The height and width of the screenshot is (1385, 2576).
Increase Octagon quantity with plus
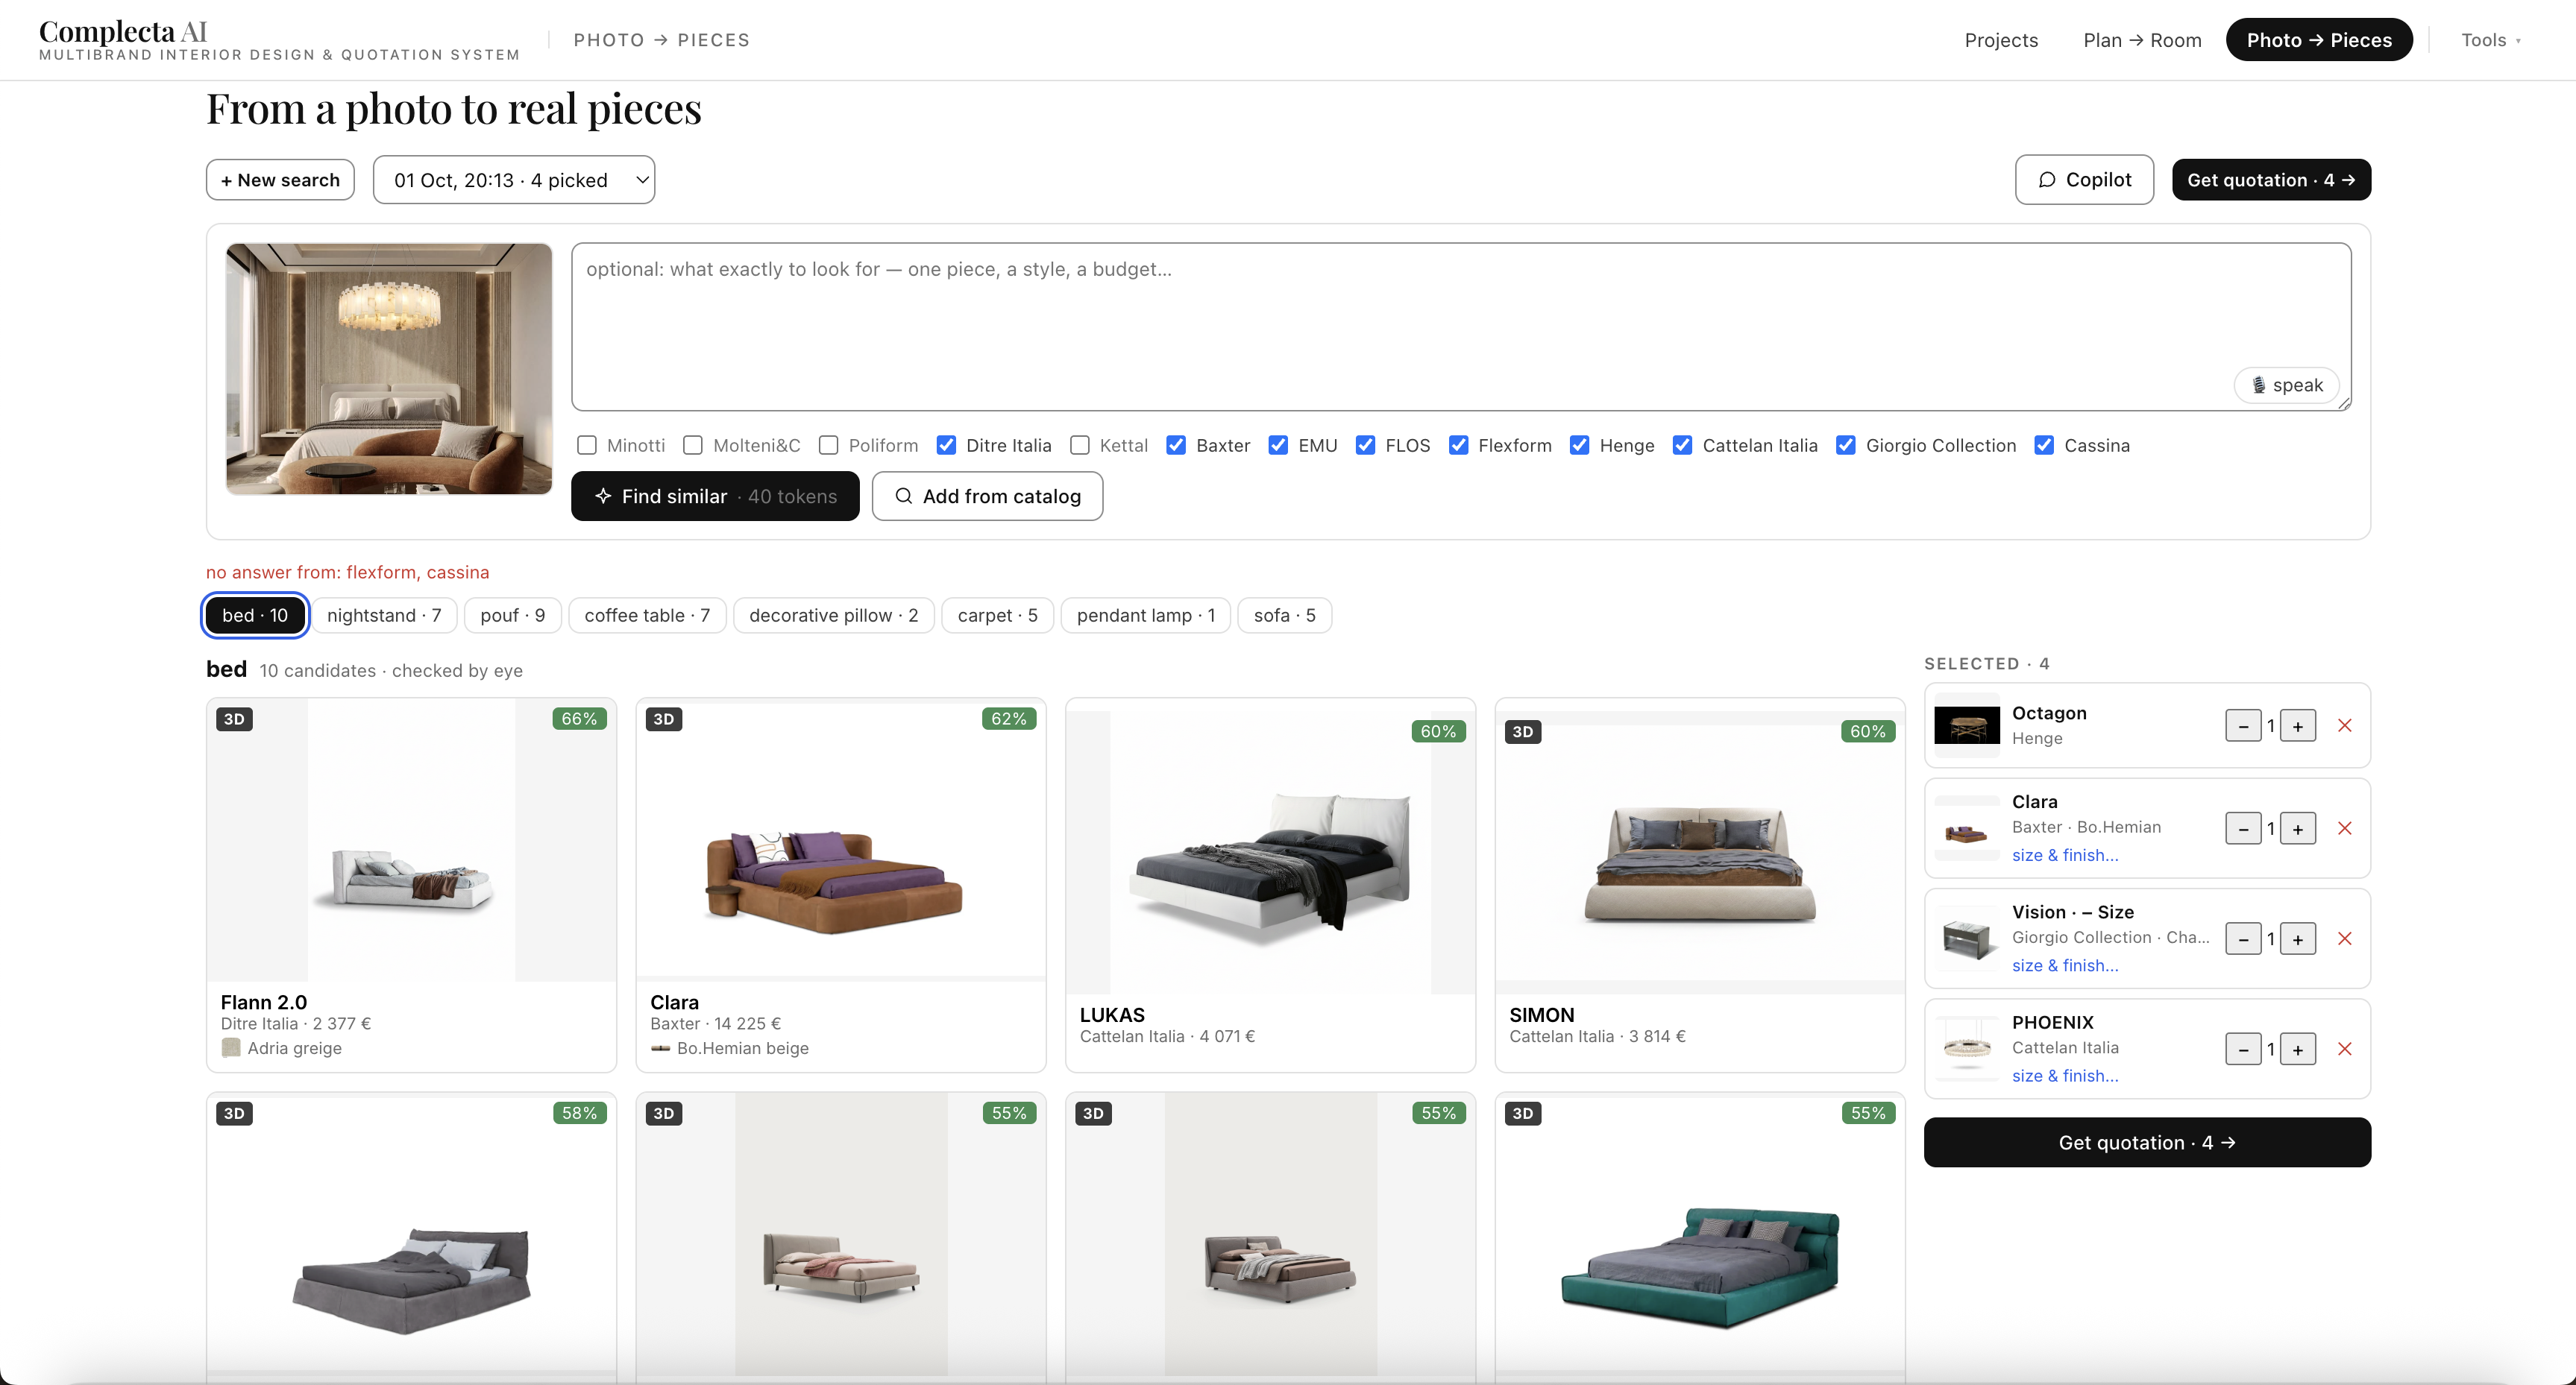[x=2298, y=727]
